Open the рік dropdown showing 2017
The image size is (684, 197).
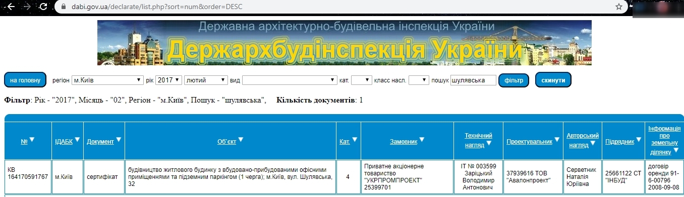tap(168, 80)
